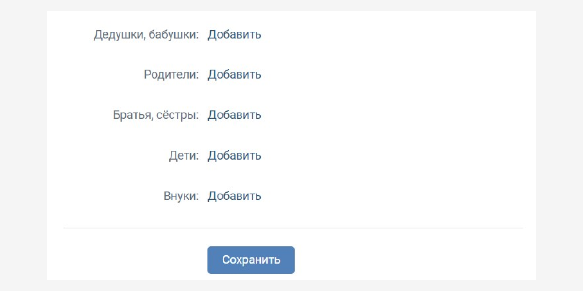Viewport: 583px width, 291px height.
Task: Select the Братья, сёстры field label
Action: click(x=156, y=115)
